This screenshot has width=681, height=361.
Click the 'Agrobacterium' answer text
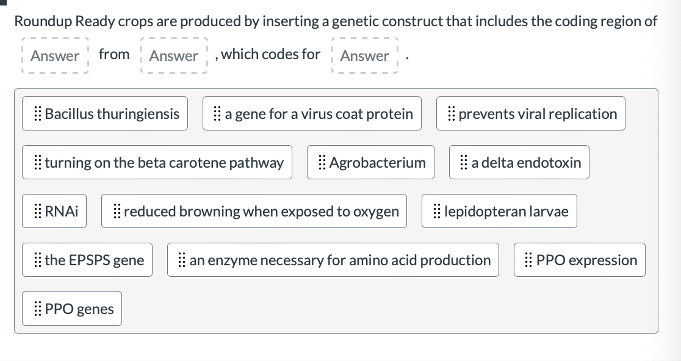tap(377, 163)
